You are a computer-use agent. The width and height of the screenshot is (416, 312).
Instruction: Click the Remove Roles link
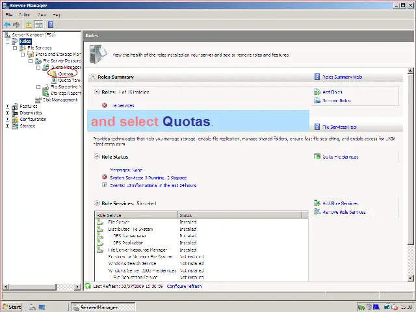coord(337,101)
